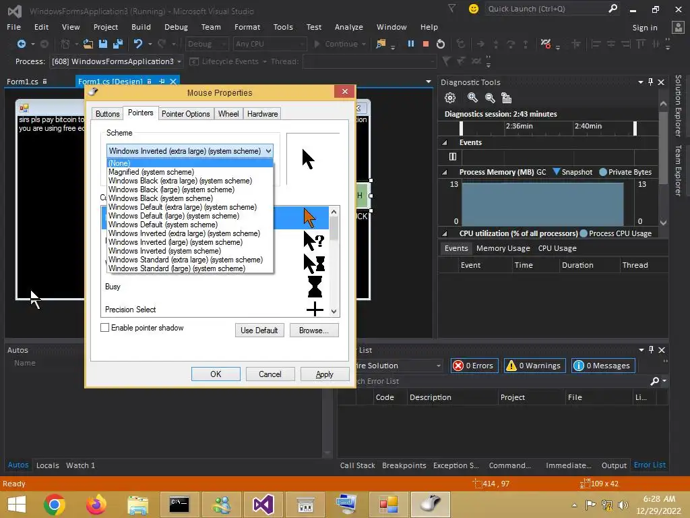
Task: Click the Quick Launch search magnifier
Action: tap(613, 8)
